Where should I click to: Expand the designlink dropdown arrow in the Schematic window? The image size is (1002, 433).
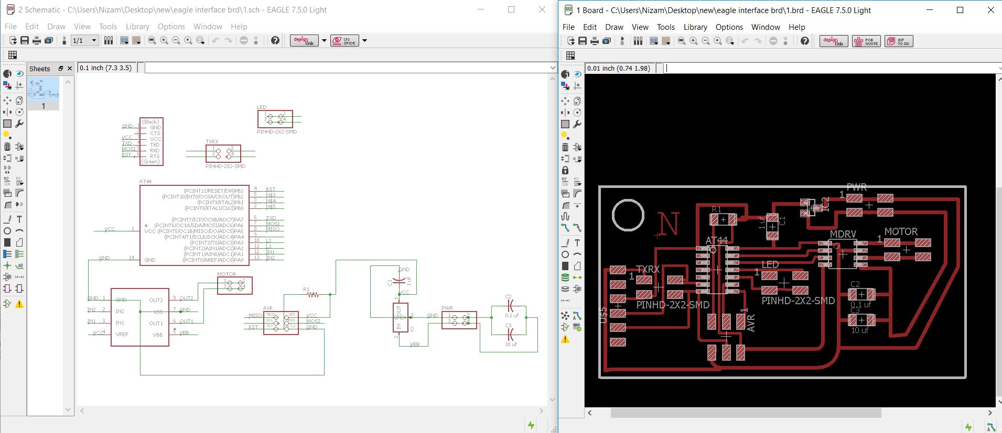324,40
